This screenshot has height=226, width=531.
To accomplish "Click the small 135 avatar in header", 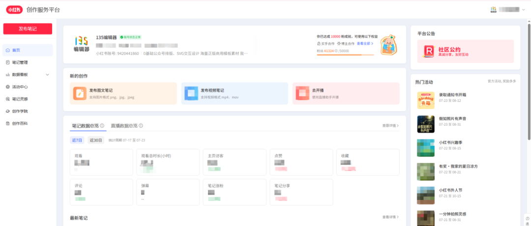I will point(493,10).
